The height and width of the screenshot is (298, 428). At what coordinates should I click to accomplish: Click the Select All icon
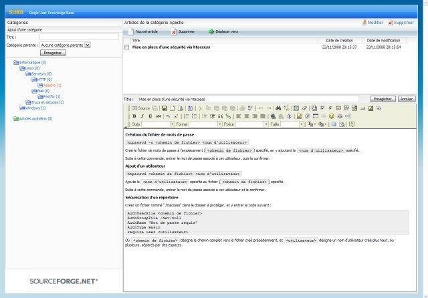[x=296, y=108]
